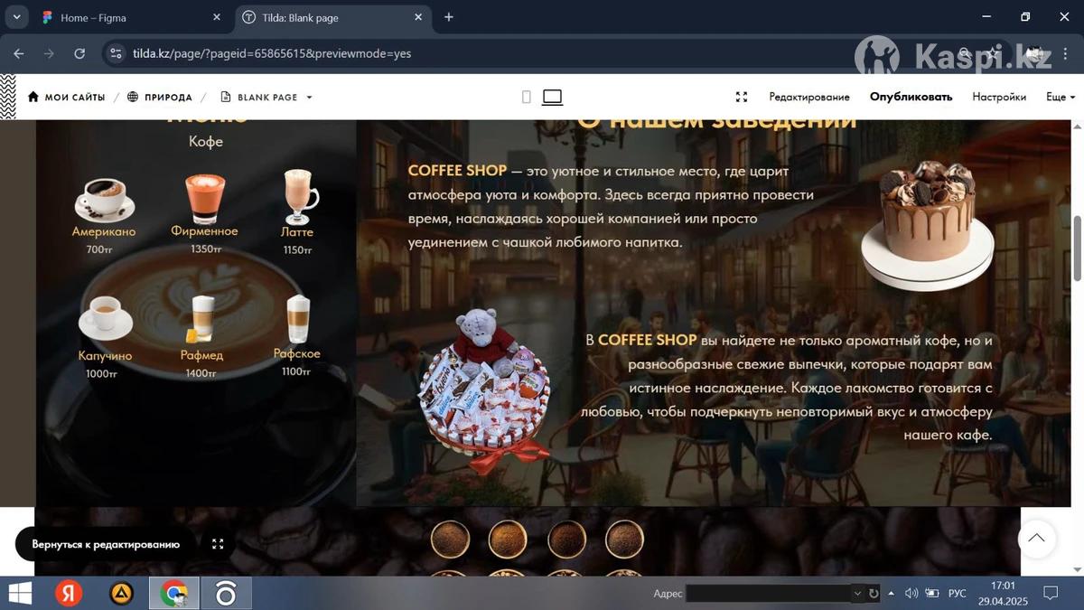Open a new browser tab
This screenshot has width=1084, height=610.
[x=449, y=17]
